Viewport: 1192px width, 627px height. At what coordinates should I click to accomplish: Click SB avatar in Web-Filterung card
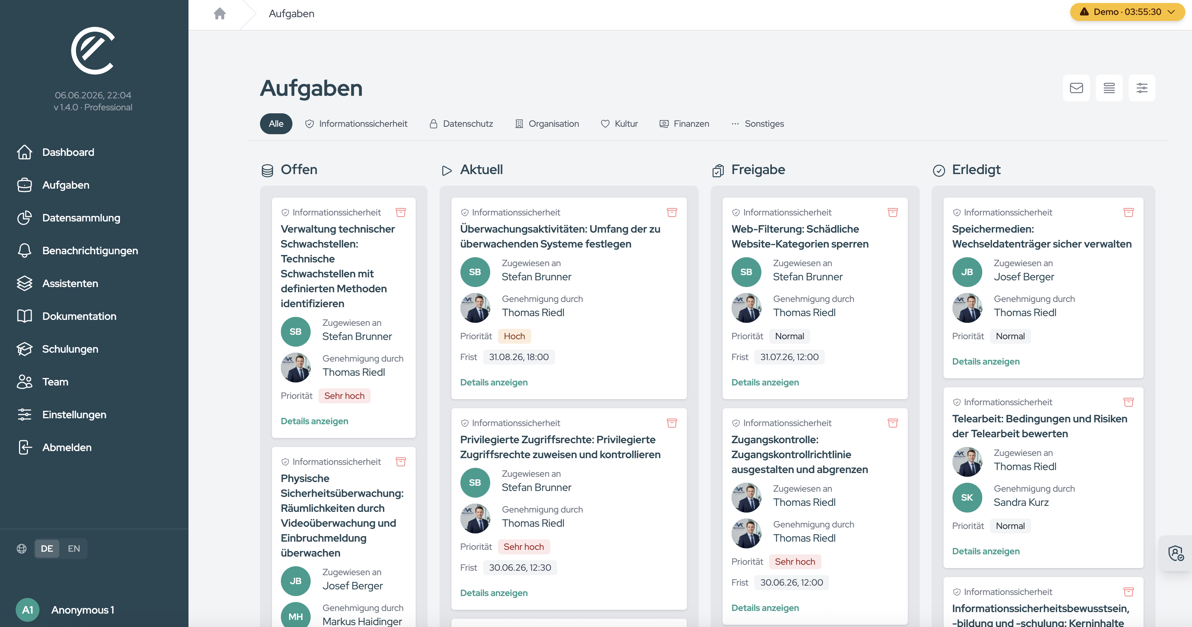746,272
